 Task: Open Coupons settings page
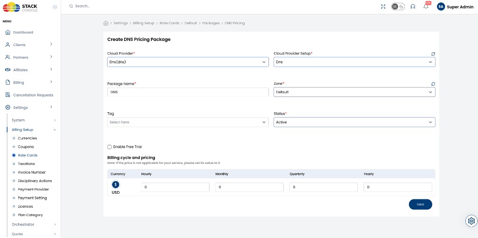(x=26, y=147)
